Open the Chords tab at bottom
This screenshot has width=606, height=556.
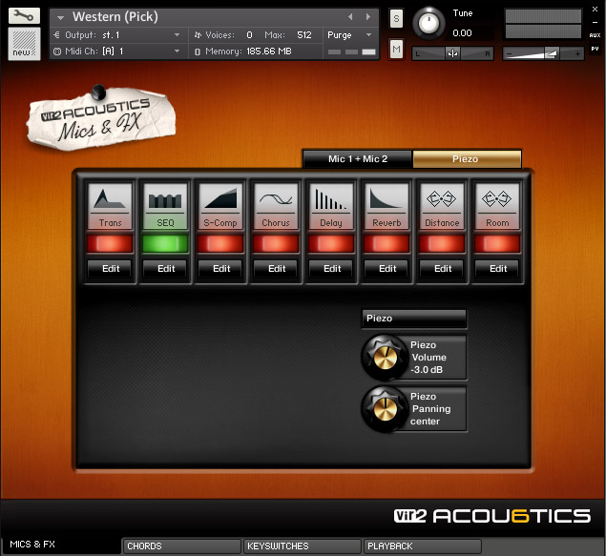[181, 546]
